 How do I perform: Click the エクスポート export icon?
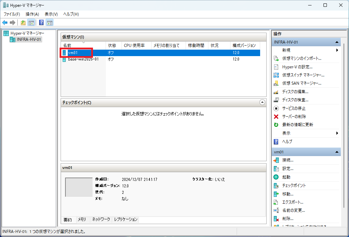coord(276,202)
